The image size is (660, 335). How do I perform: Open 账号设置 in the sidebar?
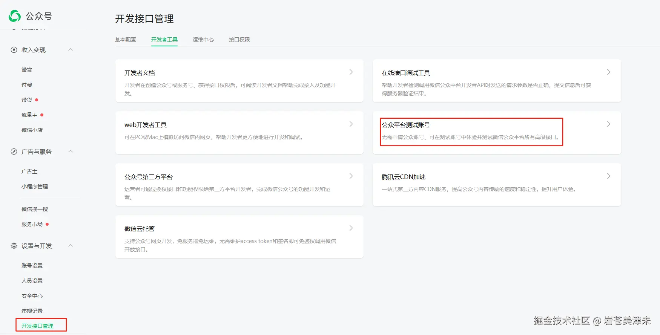(x=32, y=266)
